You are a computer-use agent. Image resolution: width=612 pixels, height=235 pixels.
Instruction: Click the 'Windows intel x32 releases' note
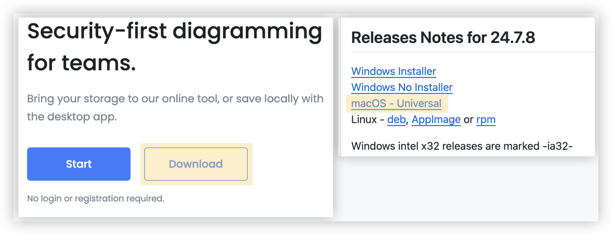tap(462, 146)
